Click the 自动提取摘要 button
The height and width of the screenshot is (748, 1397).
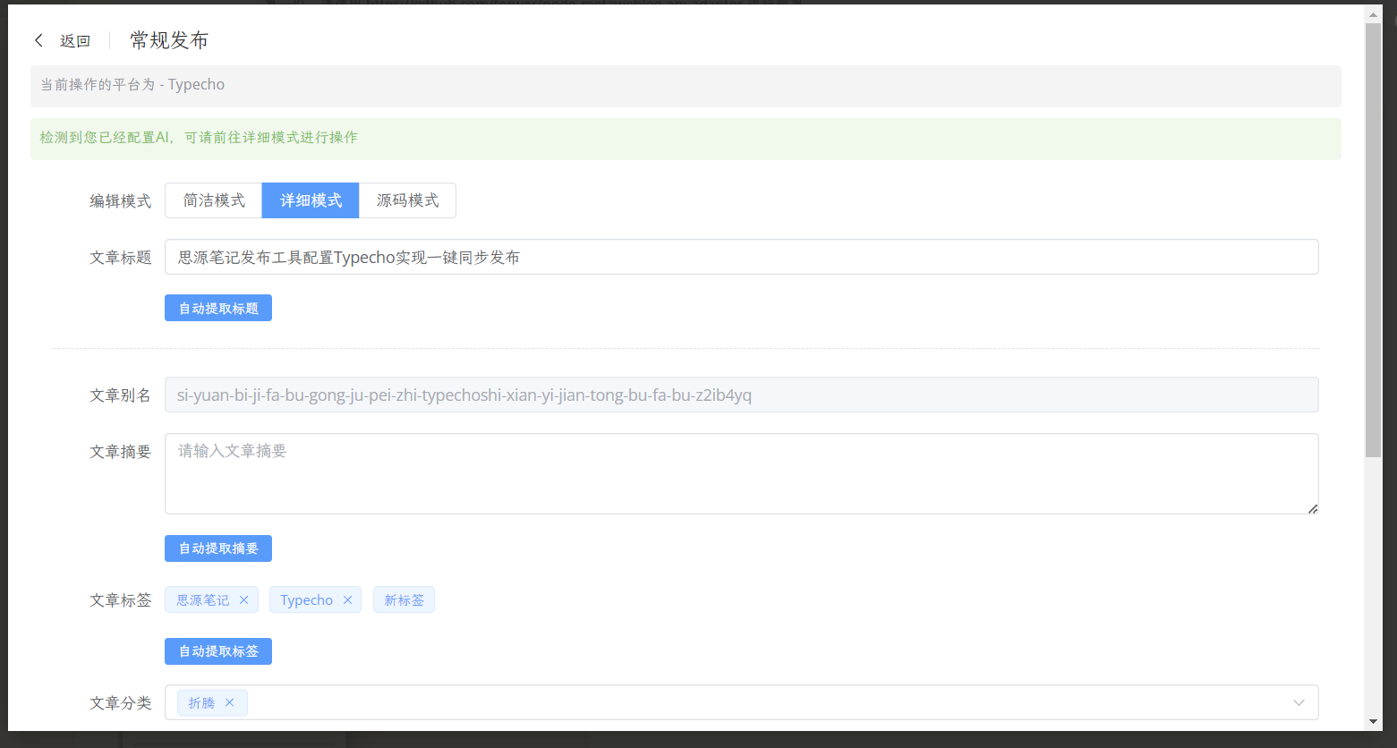click(x=218, y=548)
